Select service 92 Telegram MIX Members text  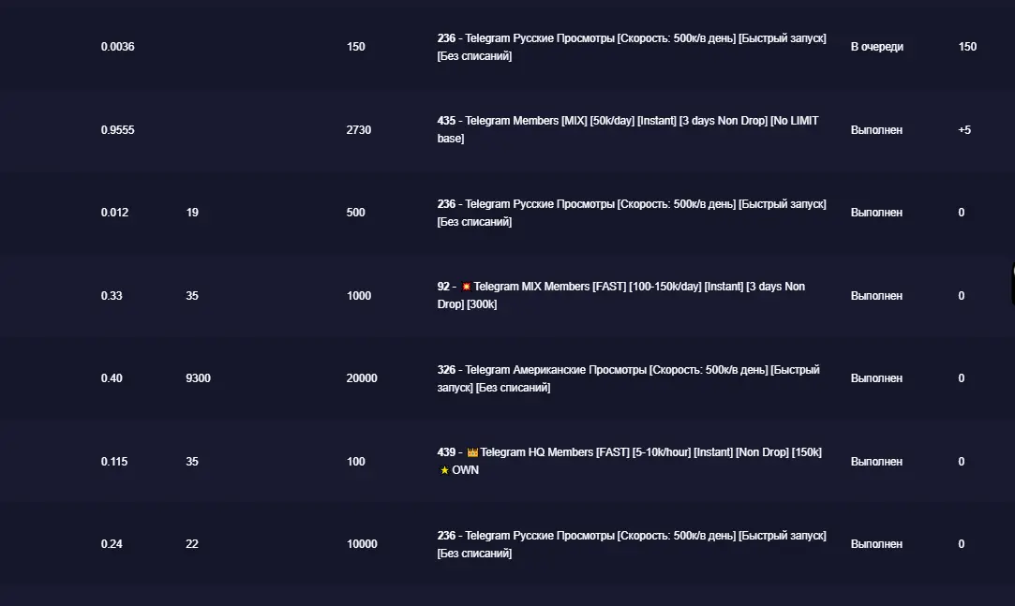coord(620,295)
